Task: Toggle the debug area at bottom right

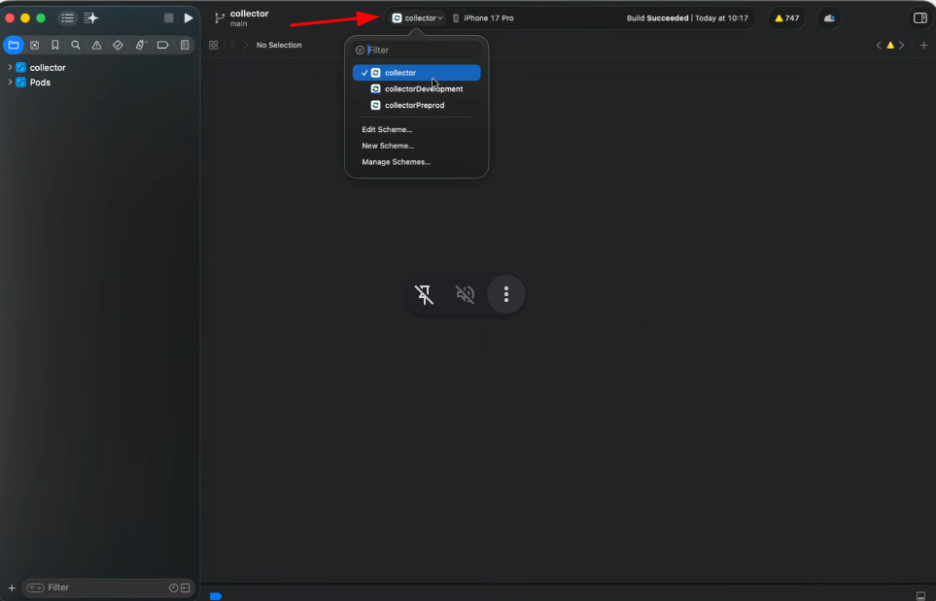Action: point(920,595)
